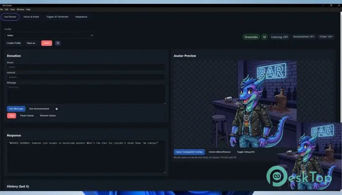Click the Avatar Preview heading
342x195 pixels.
185,56
